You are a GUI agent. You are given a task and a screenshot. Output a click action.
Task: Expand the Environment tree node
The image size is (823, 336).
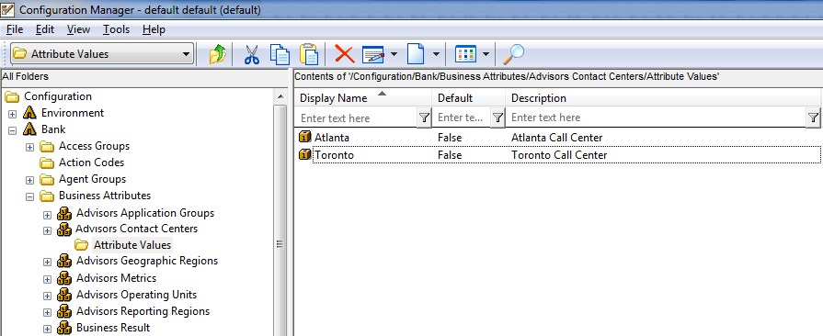13,113
